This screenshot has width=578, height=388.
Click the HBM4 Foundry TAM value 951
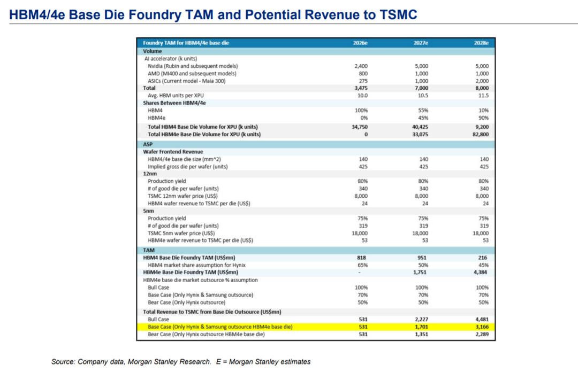point(422,258)
